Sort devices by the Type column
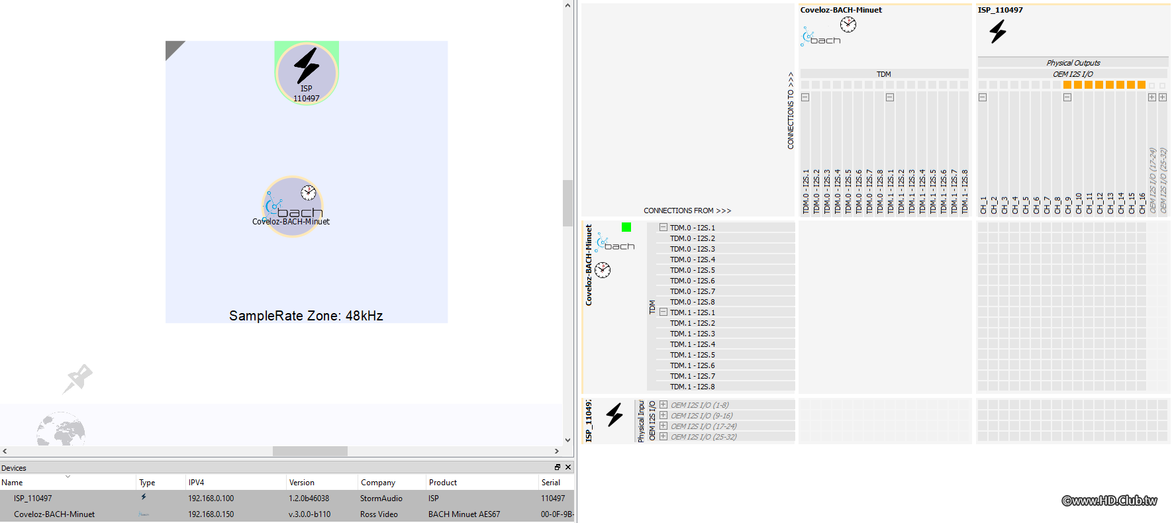 tap(161, 483)
